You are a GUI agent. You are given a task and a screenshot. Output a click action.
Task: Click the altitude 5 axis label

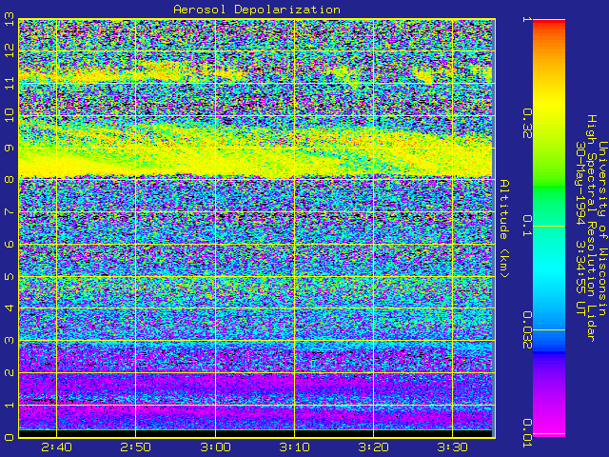click(x=10, y=276)
